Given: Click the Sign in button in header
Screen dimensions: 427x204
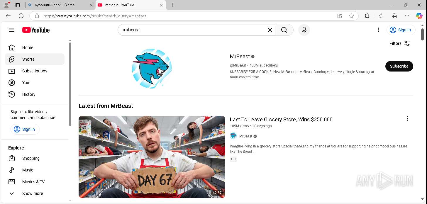Looking at the screenshot, I should [x=401, y=30].
